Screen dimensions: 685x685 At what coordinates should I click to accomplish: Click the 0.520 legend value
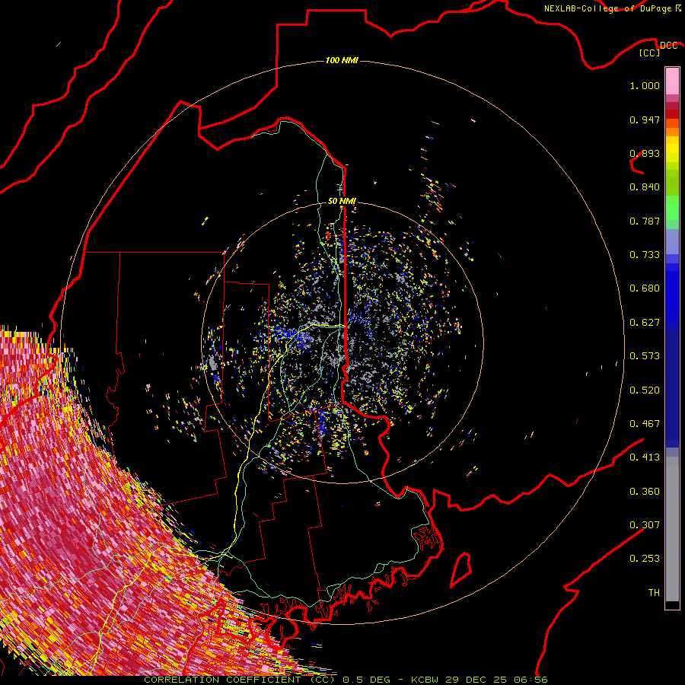click(645, 390)
